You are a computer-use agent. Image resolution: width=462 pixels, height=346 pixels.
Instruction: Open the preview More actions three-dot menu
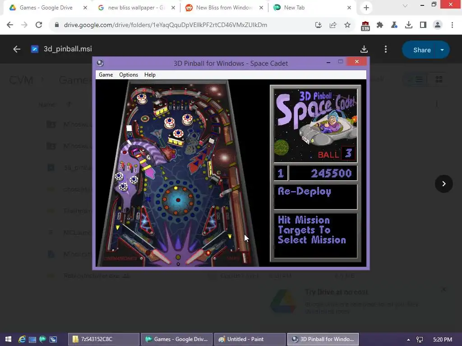pos(386,49)
